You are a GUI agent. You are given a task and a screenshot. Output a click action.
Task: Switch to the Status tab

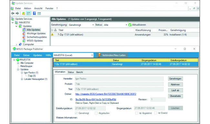(71, 72)
